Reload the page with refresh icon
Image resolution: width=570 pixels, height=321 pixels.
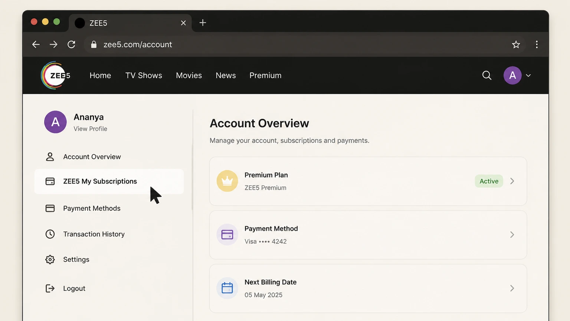coord(71,45)
